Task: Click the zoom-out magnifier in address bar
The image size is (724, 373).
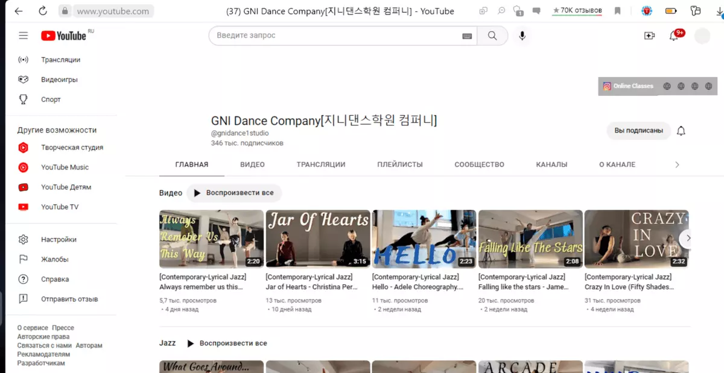Action: pyautogui.click(x=501, y=11)
